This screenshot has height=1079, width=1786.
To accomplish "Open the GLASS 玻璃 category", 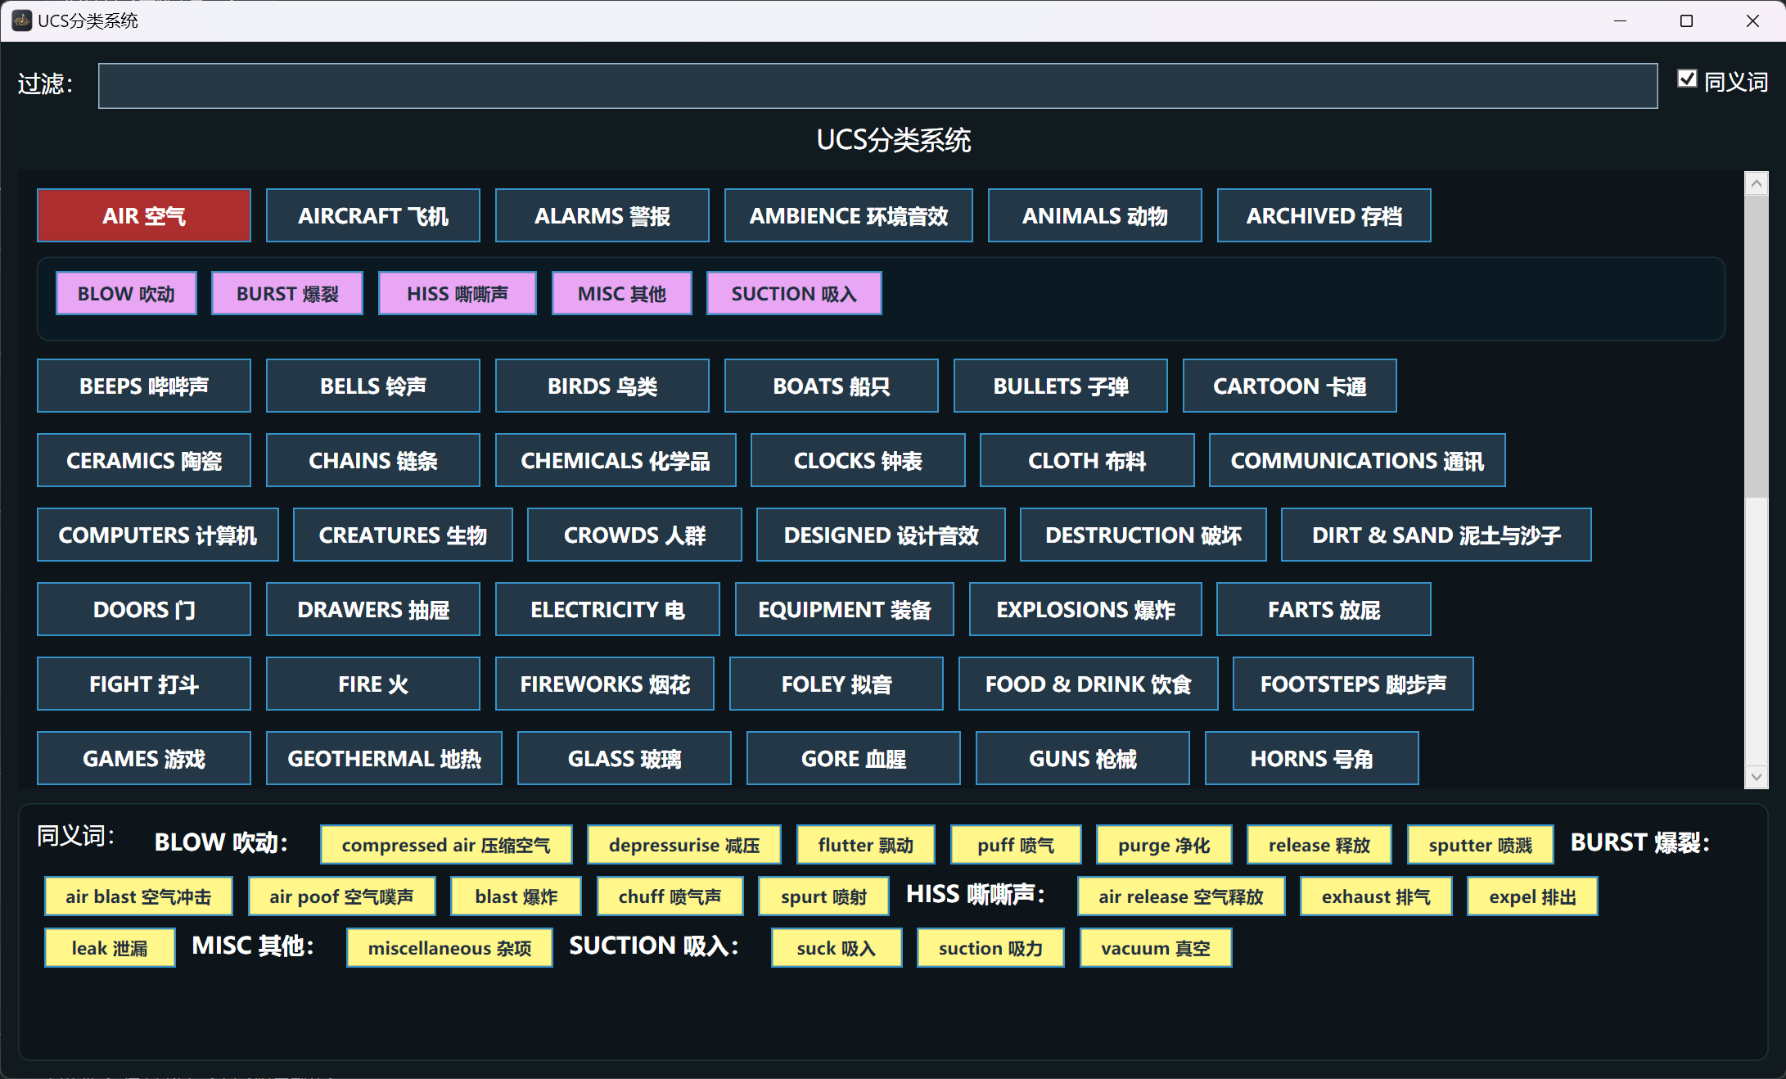I will pyautogui.click(x=625, y=758).
